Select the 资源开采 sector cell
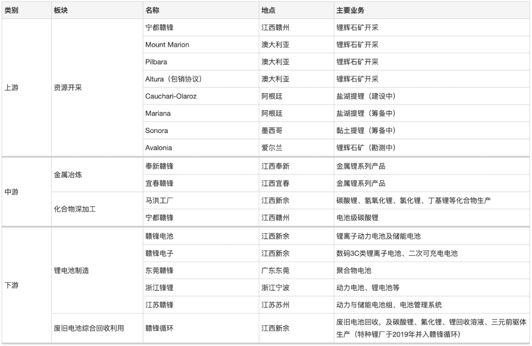 68,88
